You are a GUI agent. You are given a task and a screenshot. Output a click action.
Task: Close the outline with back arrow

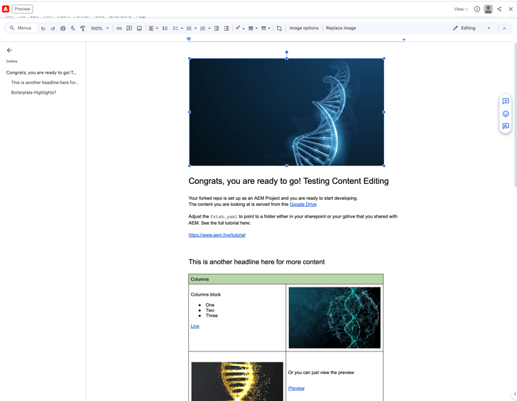coord(9,50)
